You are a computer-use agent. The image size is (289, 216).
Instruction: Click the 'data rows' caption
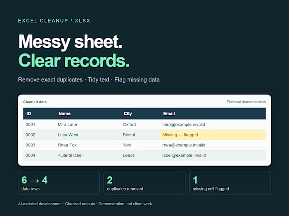(31, 189)
